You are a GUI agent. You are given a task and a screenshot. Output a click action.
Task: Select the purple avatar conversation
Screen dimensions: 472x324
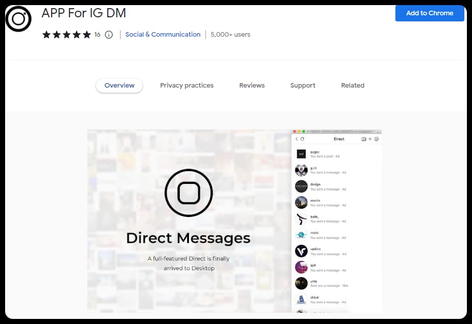301,267
